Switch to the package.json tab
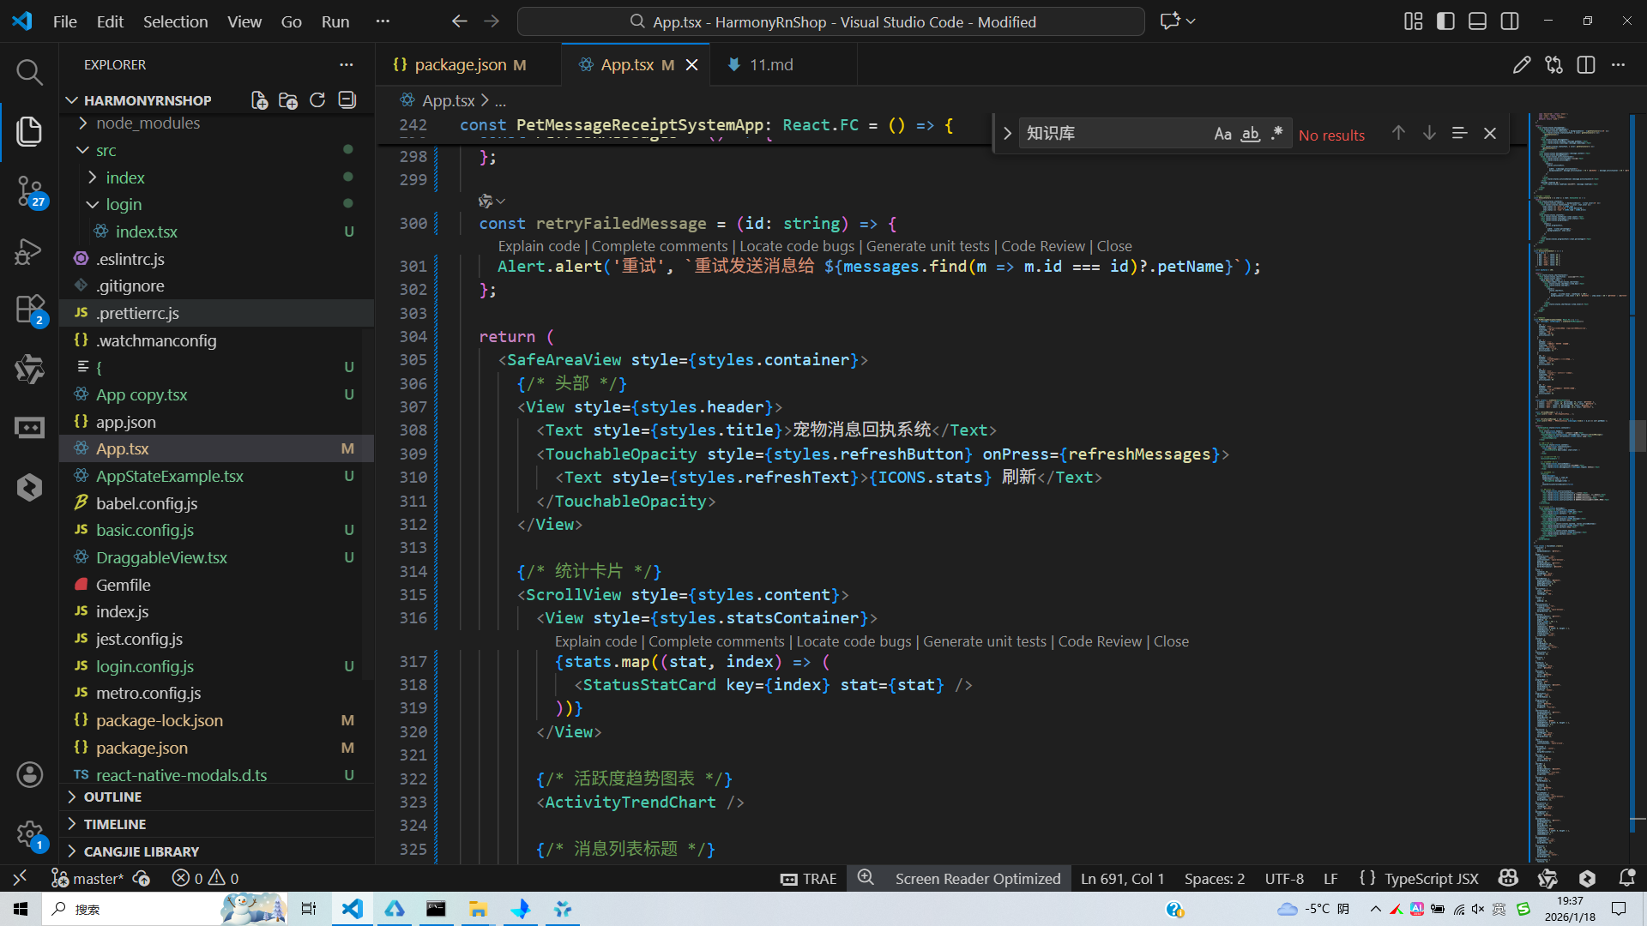The image size is (1647, 926). [460, 65]
